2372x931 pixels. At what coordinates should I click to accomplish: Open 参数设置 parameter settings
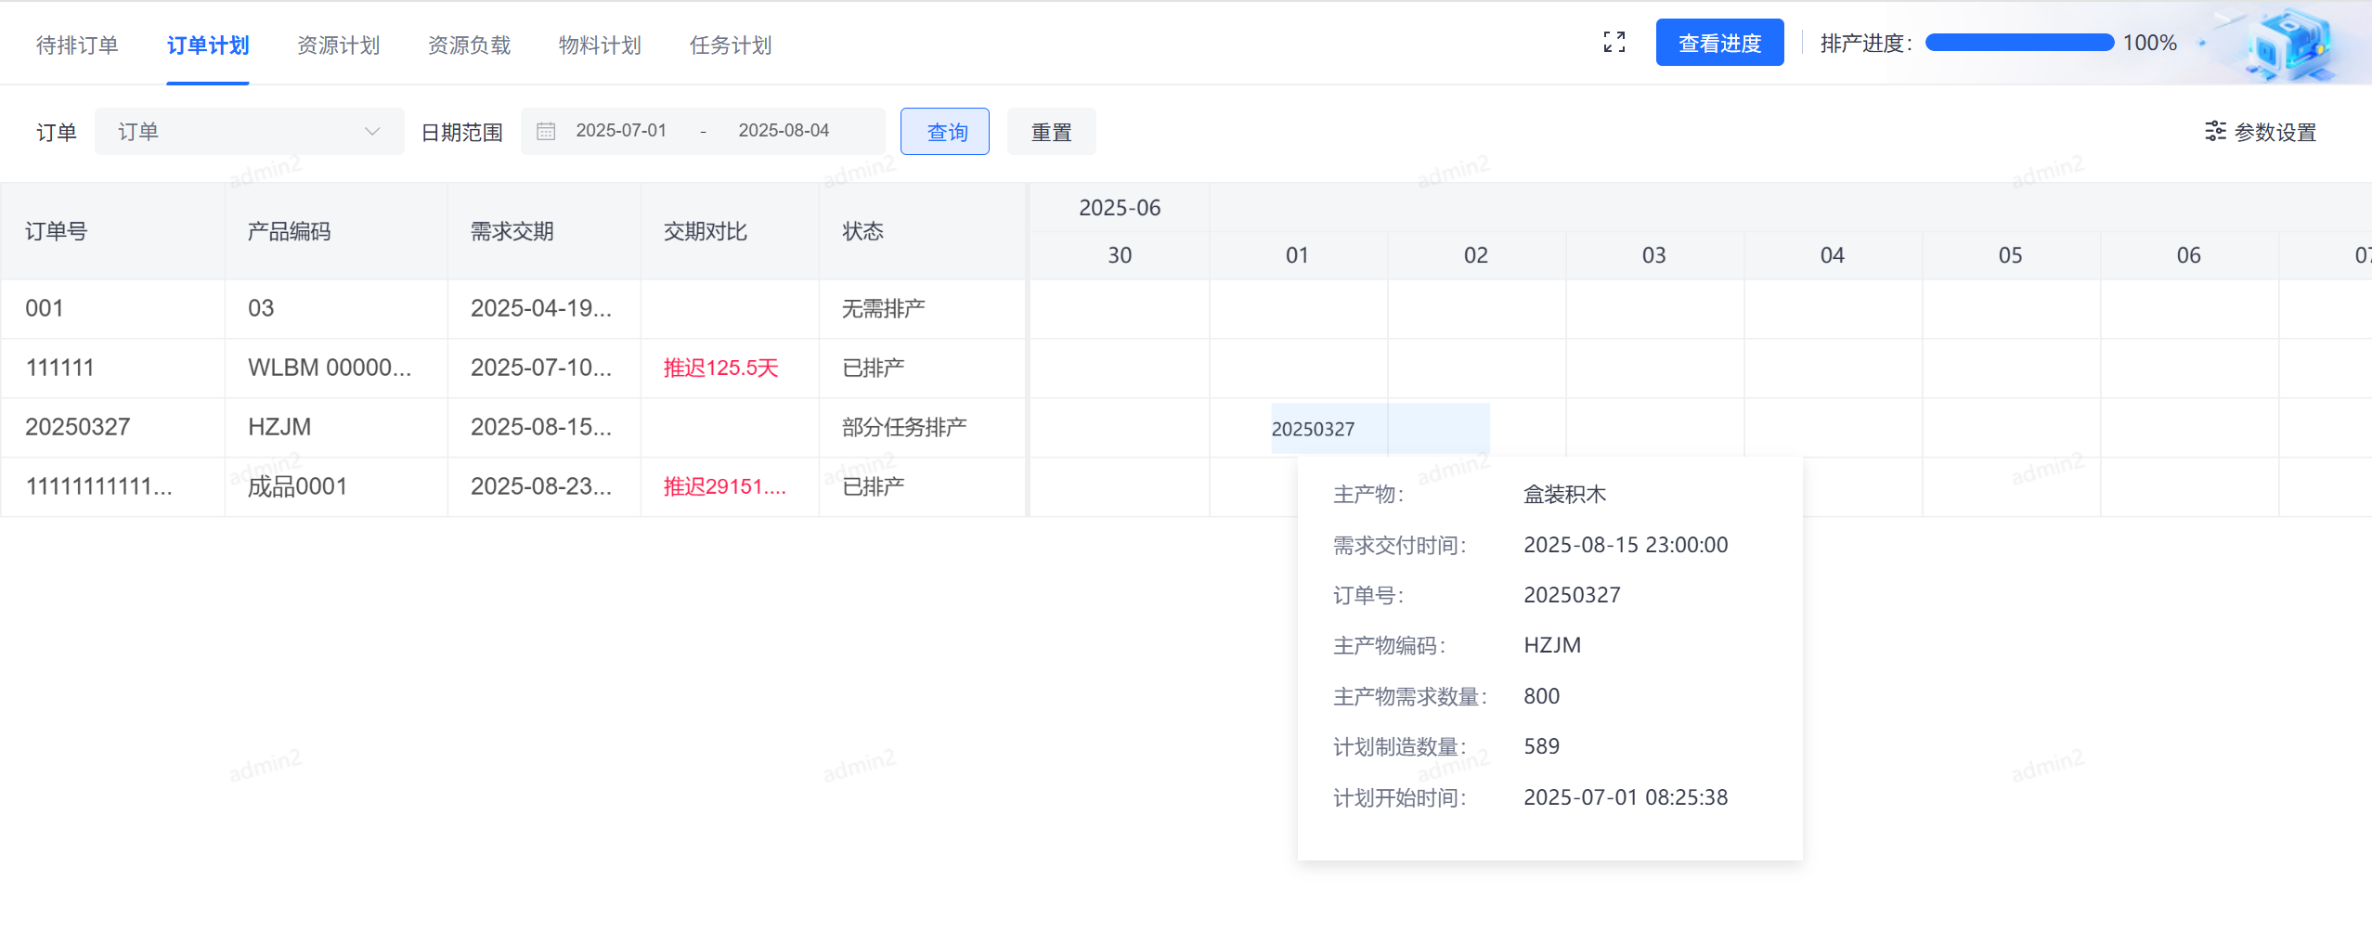tap(2262, 132)
